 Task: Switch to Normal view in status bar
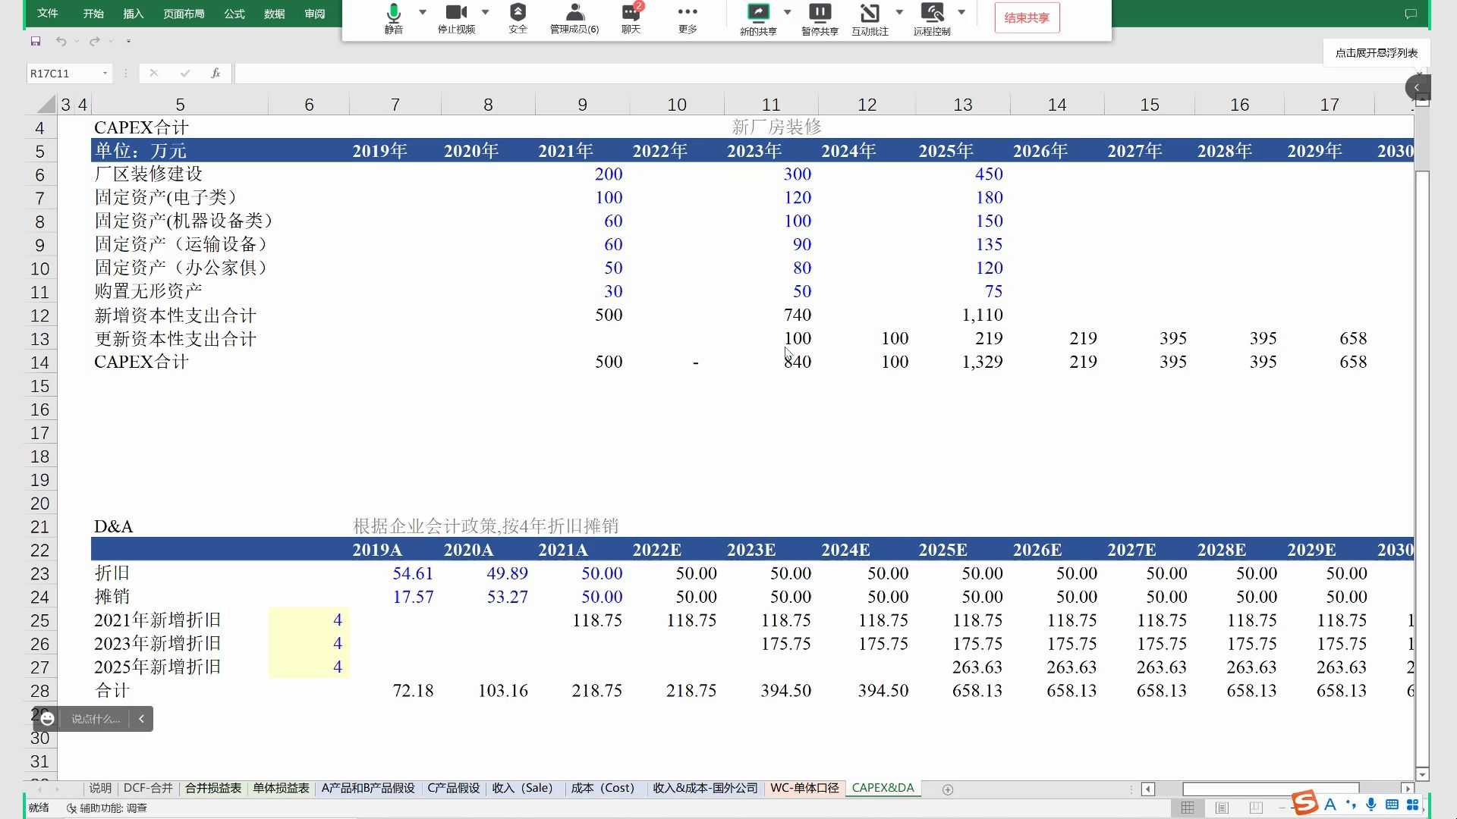click(1188, 808)
